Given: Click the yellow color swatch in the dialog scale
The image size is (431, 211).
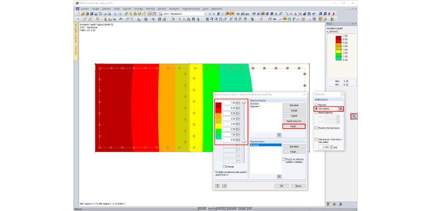Looking at the screenshot, I should (x=218, y=126).
